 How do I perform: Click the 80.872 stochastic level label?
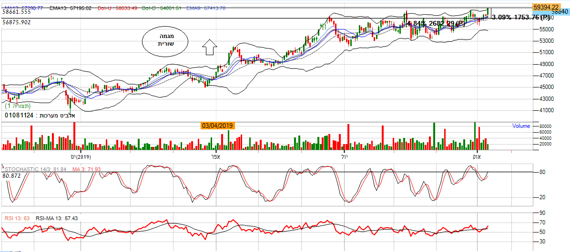click(12, 175)
